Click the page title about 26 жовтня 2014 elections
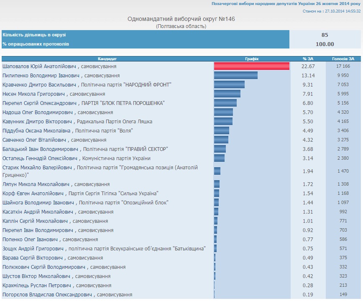Screen dimensions: 363x301 [x=286, y=3]
